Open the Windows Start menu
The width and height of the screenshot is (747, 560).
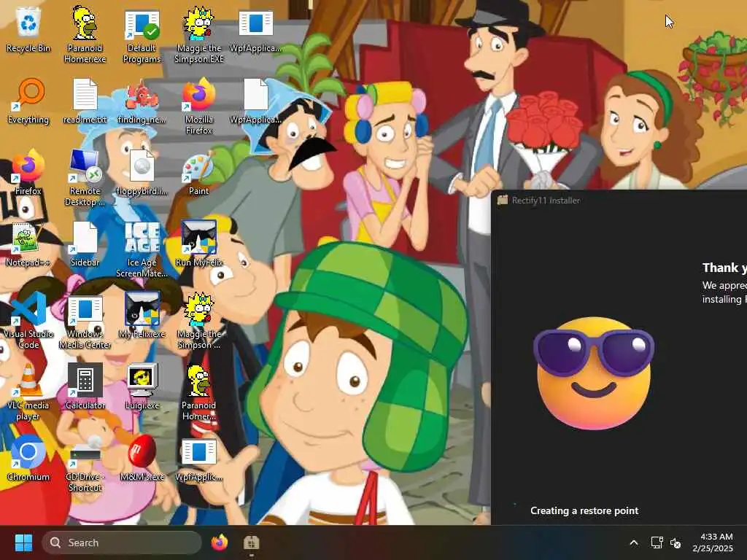23,542
